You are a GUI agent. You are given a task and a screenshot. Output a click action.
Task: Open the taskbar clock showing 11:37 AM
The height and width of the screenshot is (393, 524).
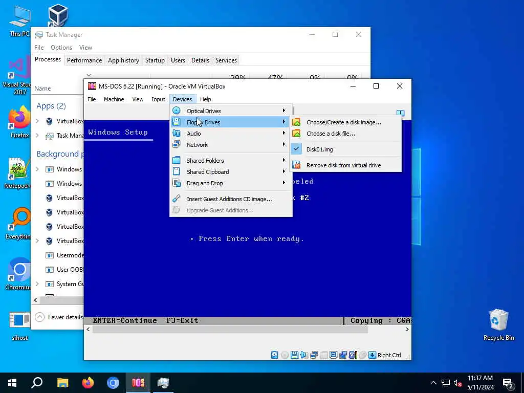(x=480, y=383)
